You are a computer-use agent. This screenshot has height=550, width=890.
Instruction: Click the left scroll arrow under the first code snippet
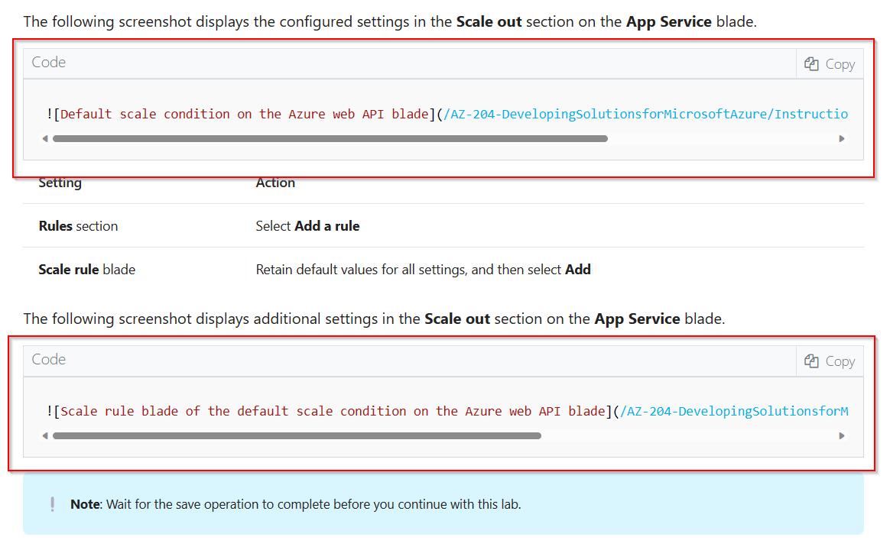[45, 138]
